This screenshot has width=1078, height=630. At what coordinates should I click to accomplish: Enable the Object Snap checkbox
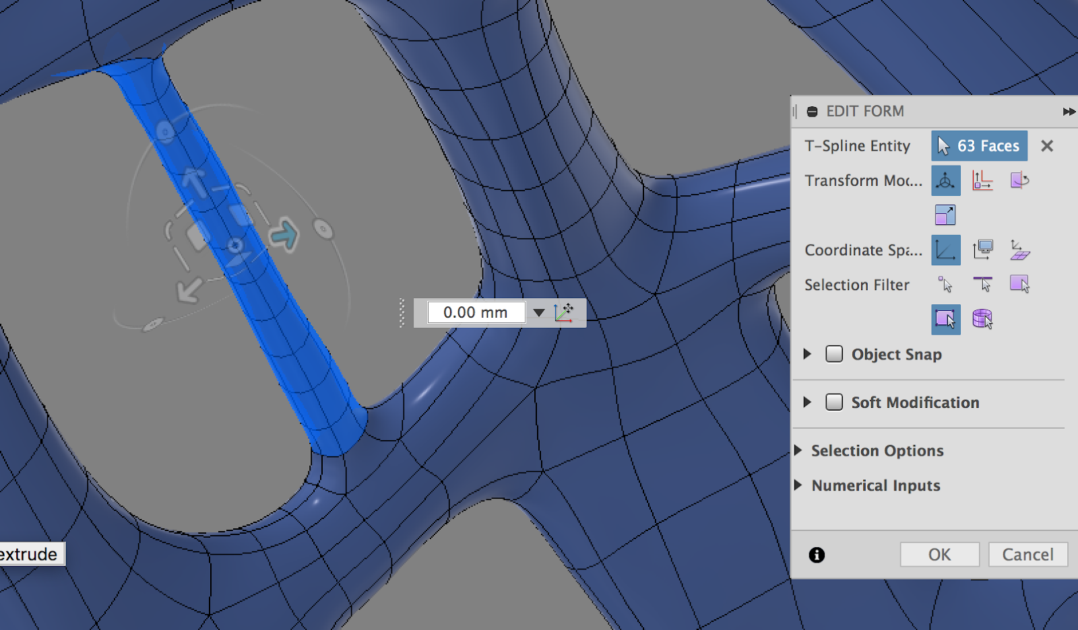[x=834, y=354]
